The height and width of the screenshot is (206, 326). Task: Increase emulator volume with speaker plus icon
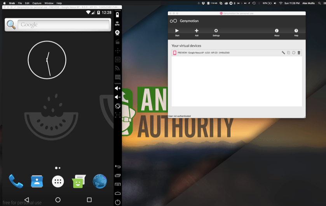click(118, 88)
